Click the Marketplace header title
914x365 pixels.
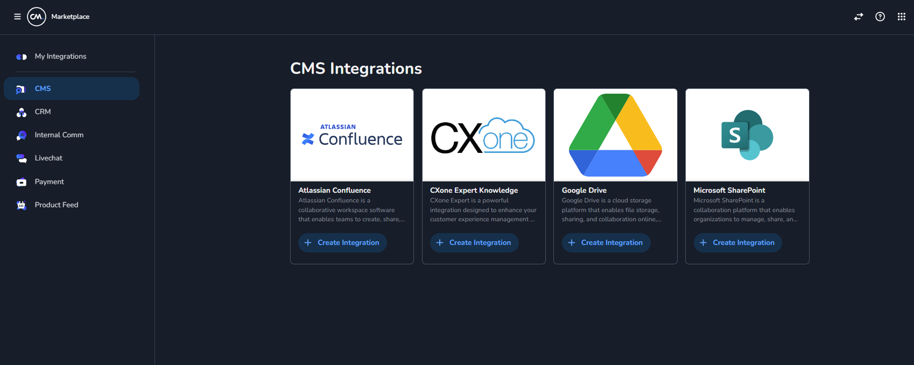tap(71, 17)
